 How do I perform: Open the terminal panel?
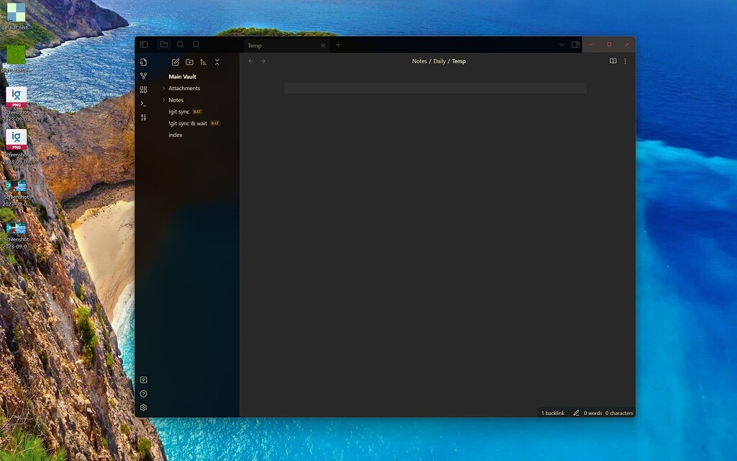[144, 102]
